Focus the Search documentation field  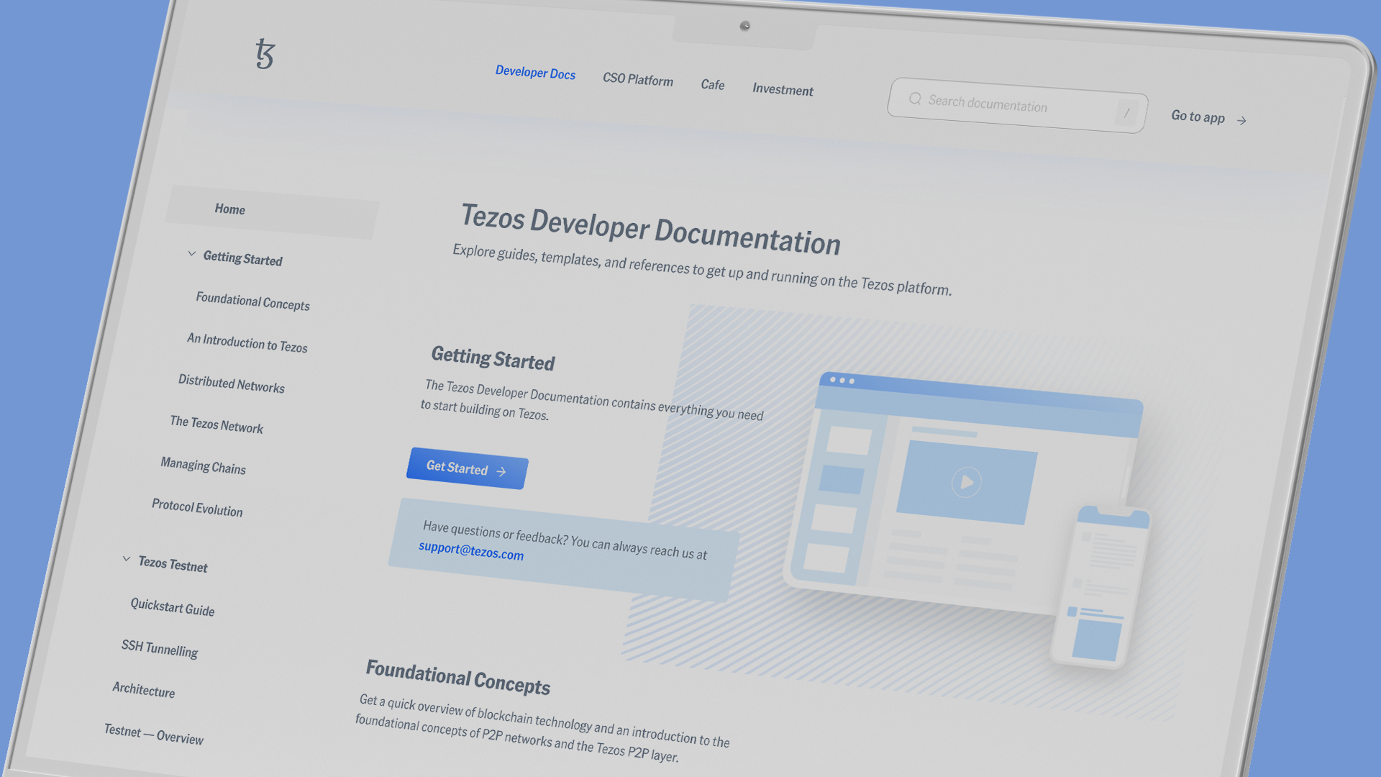coord(1017,105)
